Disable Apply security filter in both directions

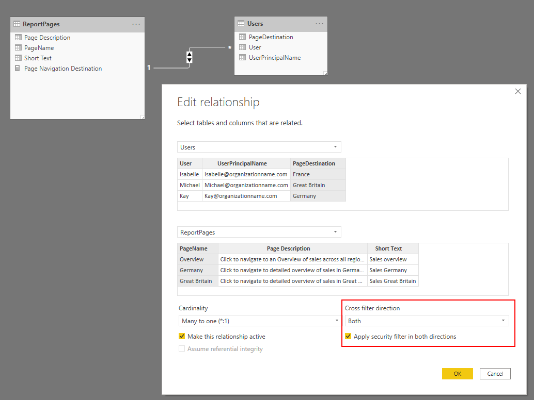pos(349,336)
